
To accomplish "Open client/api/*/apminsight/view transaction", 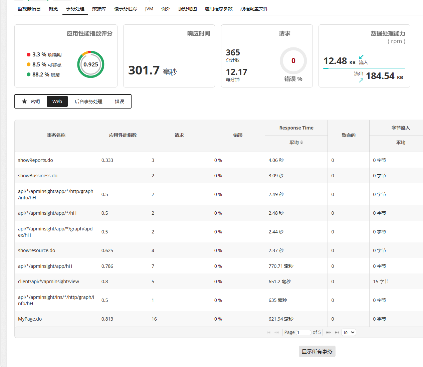I will pyautogui.click(x=48, y=282).
